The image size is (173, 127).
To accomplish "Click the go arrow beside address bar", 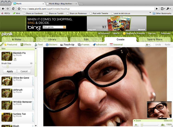I will 157,9.
